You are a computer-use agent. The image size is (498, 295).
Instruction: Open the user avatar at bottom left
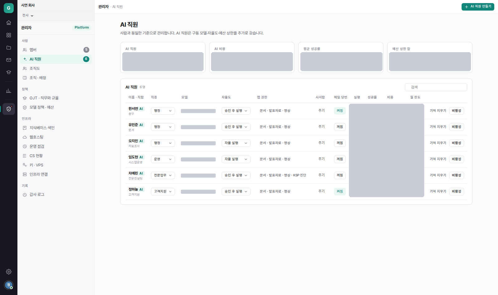point(9,285)
